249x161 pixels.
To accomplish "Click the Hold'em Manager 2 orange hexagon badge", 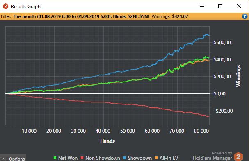I will pos(238,156).
